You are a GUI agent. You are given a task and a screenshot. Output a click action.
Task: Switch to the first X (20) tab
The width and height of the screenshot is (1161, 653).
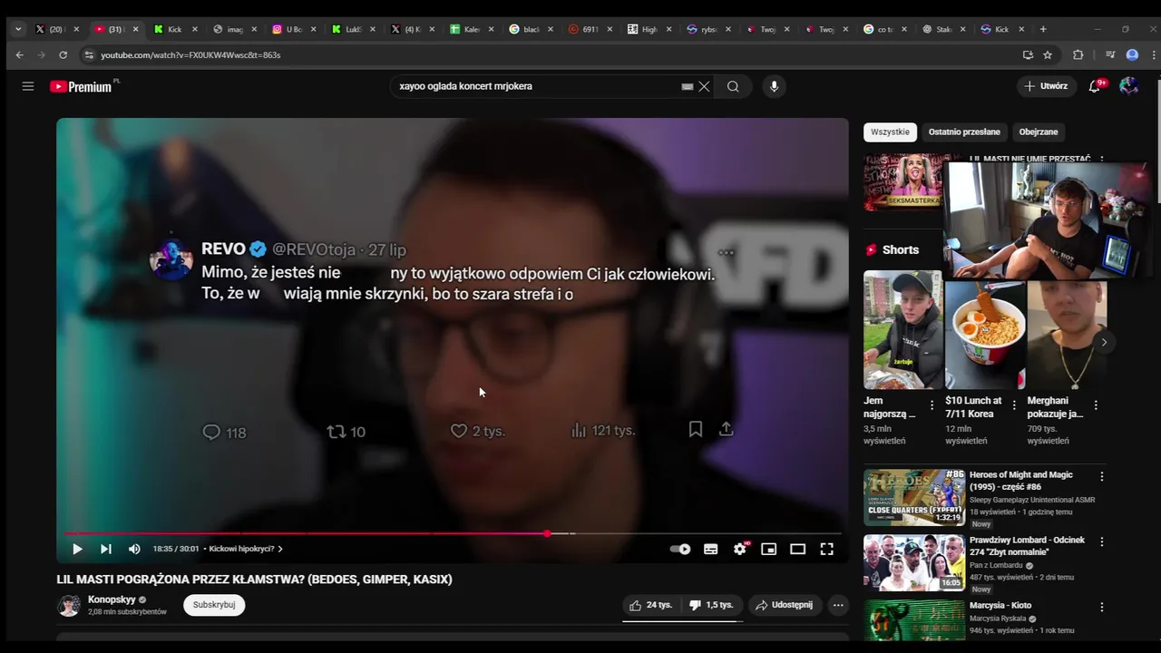56,29
